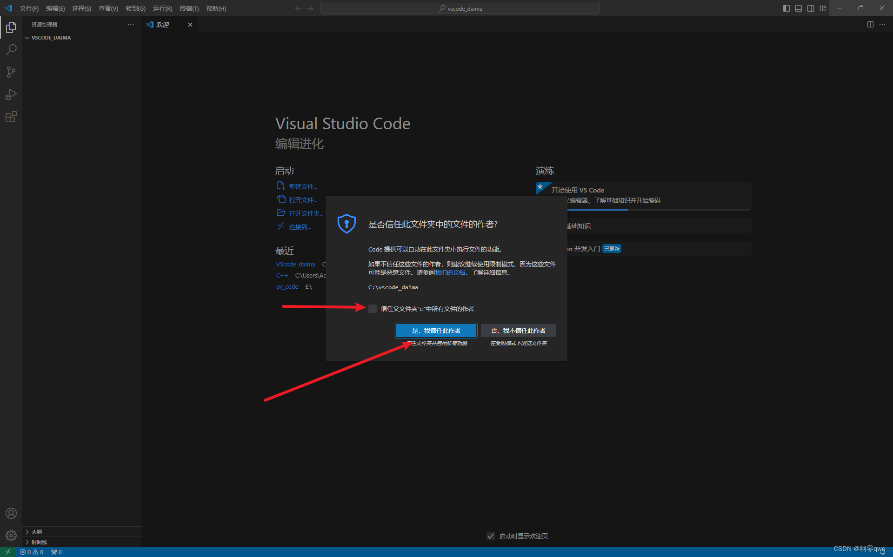Open the Run and Debug view
This screenshot has width=893, height=557.
pos(11,94)
